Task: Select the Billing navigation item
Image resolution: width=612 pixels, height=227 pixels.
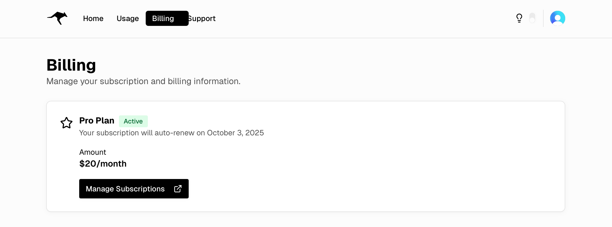Action: [163, 18]
